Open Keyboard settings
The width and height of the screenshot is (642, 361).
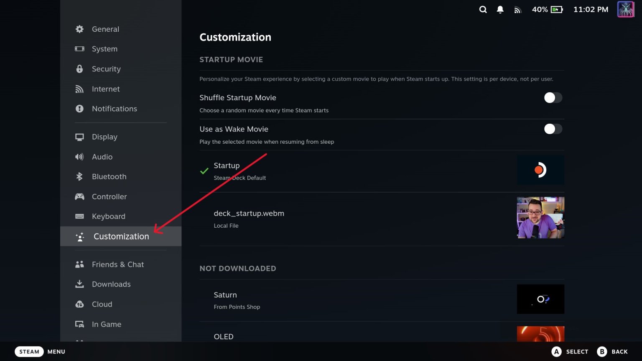[121, 216]
